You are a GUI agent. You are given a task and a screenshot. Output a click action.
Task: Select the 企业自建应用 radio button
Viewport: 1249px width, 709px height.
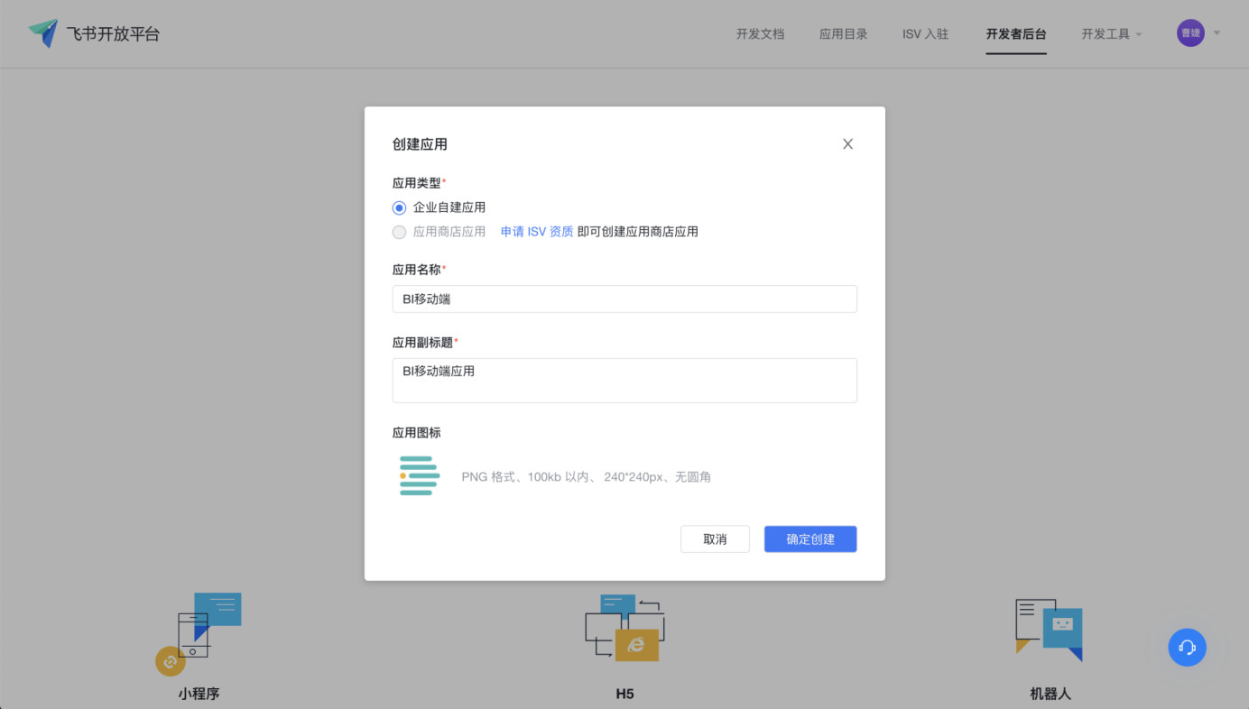[x=400, y=207]
